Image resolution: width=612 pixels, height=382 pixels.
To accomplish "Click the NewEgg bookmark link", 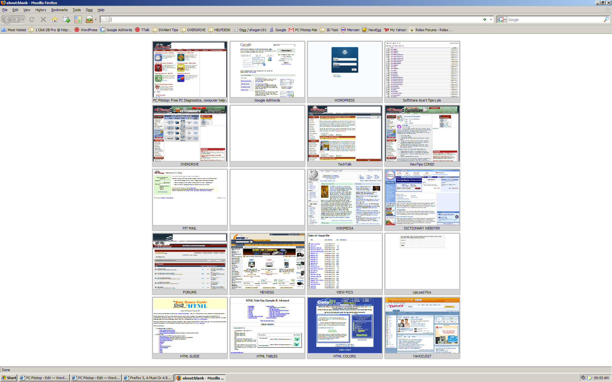I will tap(372, 30).
